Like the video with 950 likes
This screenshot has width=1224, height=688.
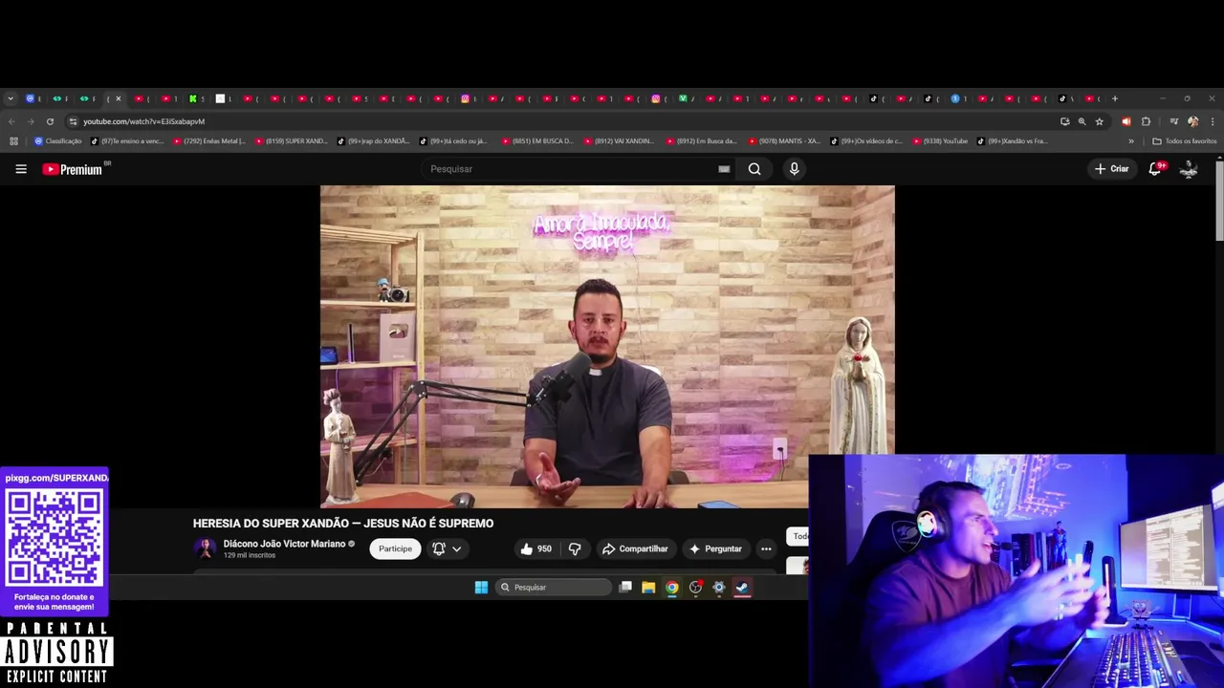pos(535,548)
